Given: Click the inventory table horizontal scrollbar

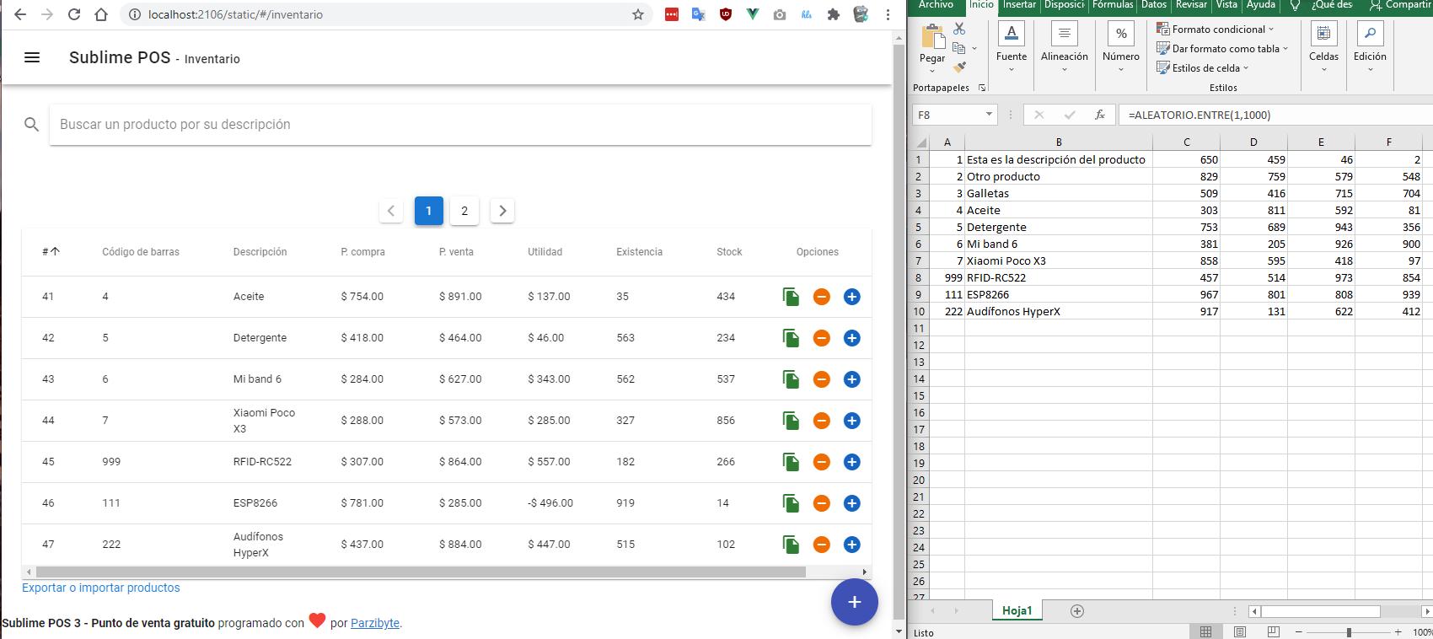Looking at the screenshot, I should 420,572.
